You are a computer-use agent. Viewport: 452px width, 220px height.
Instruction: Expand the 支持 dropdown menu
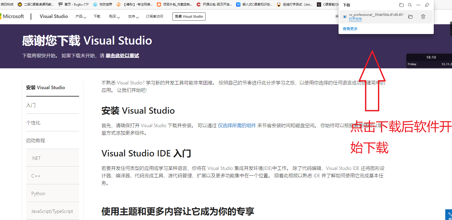[133, 16]
